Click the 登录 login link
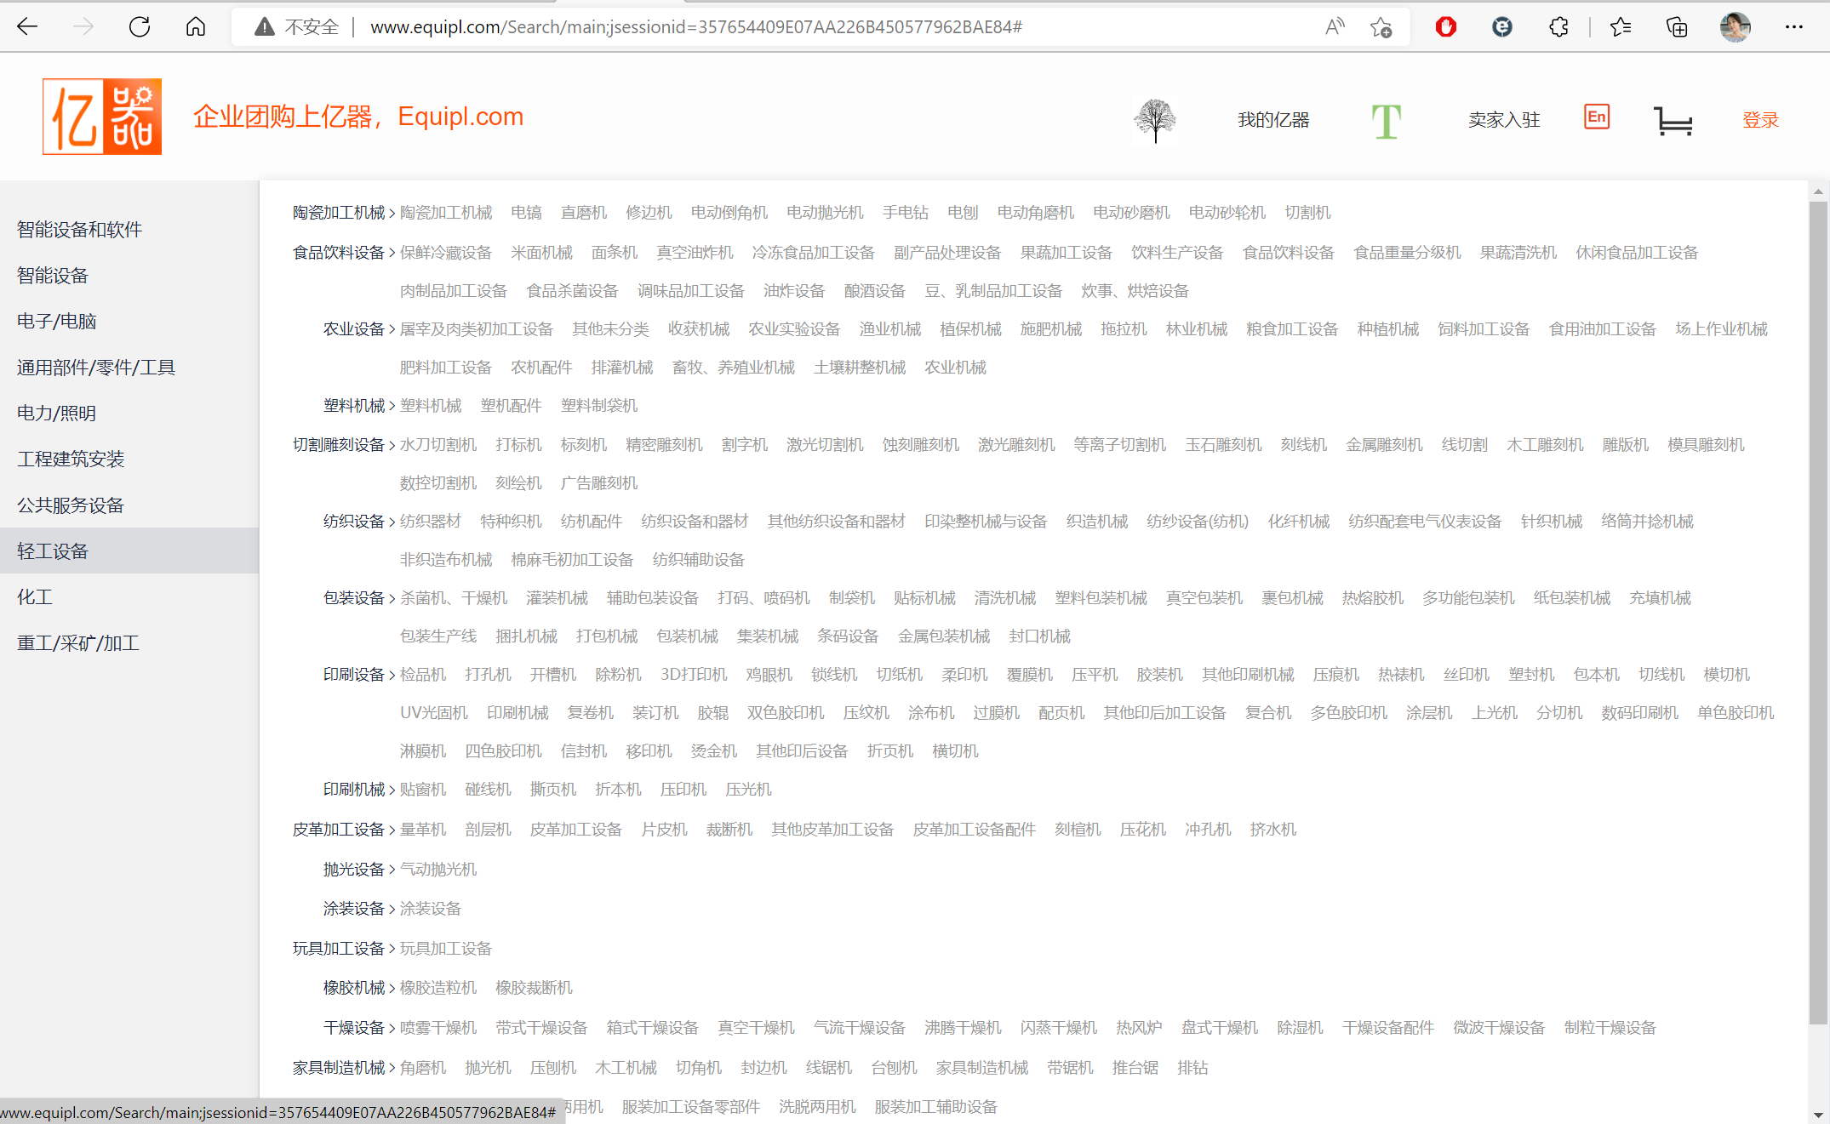Image resolution: width=1830 pixels, height=1124 pixels. coord(1760,120)
